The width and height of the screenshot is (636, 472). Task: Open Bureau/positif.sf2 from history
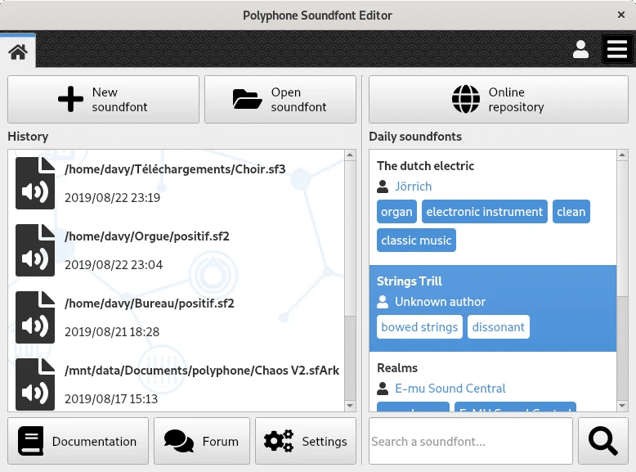[x=150, y=303]
